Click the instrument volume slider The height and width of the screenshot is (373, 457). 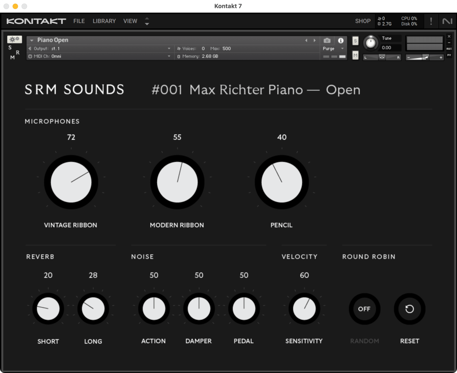(x=425, y=57)
